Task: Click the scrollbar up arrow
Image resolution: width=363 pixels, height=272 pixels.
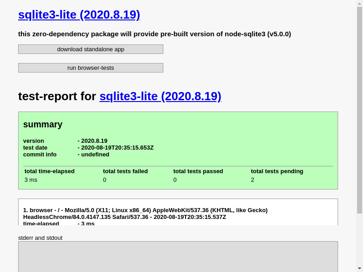Action: tap(359, 3)
